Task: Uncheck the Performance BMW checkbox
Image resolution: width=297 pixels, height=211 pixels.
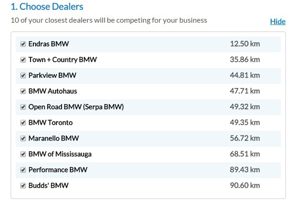Action: click(x=23, y=170)
